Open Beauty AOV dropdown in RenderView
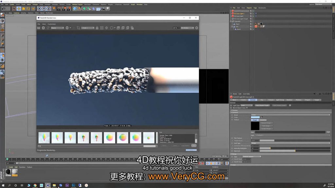 point(57,28)
